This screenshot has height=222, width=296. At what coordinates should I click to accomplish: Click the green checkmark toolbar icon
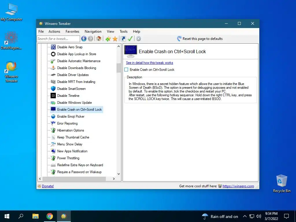click(130, 39)
